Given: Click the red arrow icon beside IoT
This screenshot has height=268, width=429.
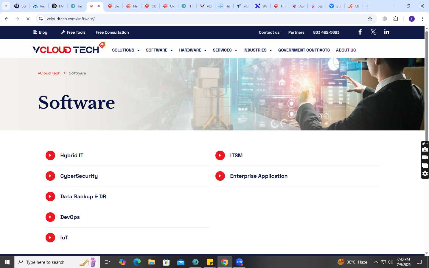Looking at the screenshot, I should pyautogui.click(x=50, y=238).
